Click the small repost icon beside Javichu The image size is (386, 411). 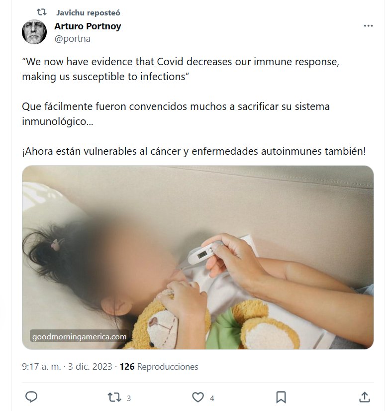tap(42, 12)
